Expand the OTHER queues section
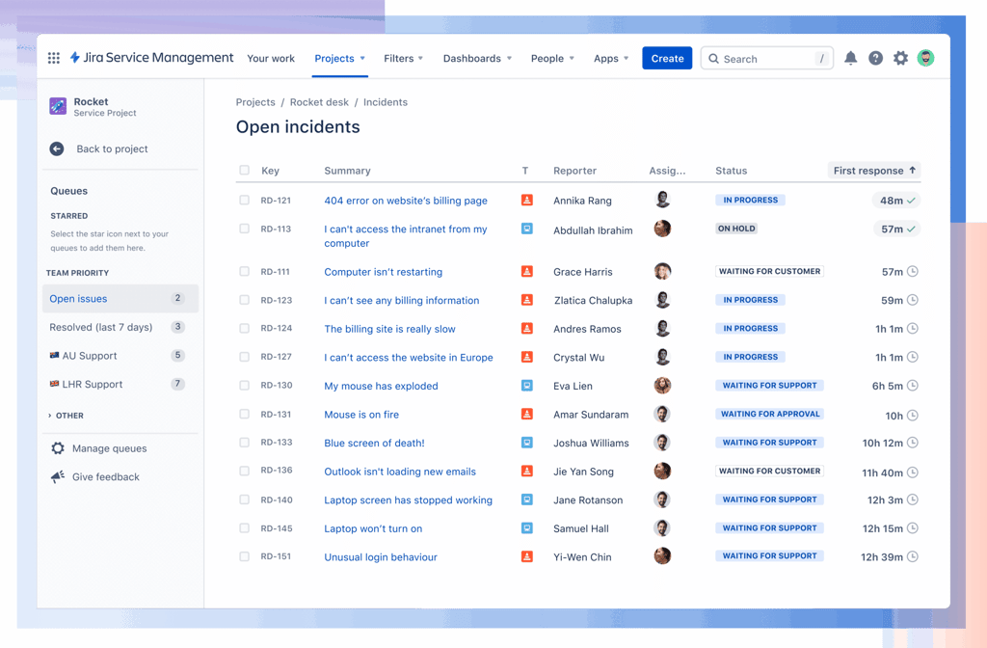 coord(67,416)
